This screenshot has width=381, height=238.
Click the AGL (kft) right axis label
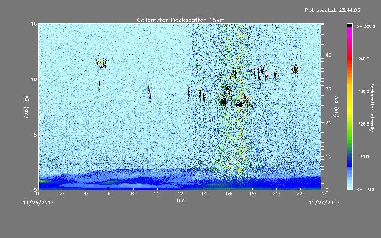click(336, 106)
